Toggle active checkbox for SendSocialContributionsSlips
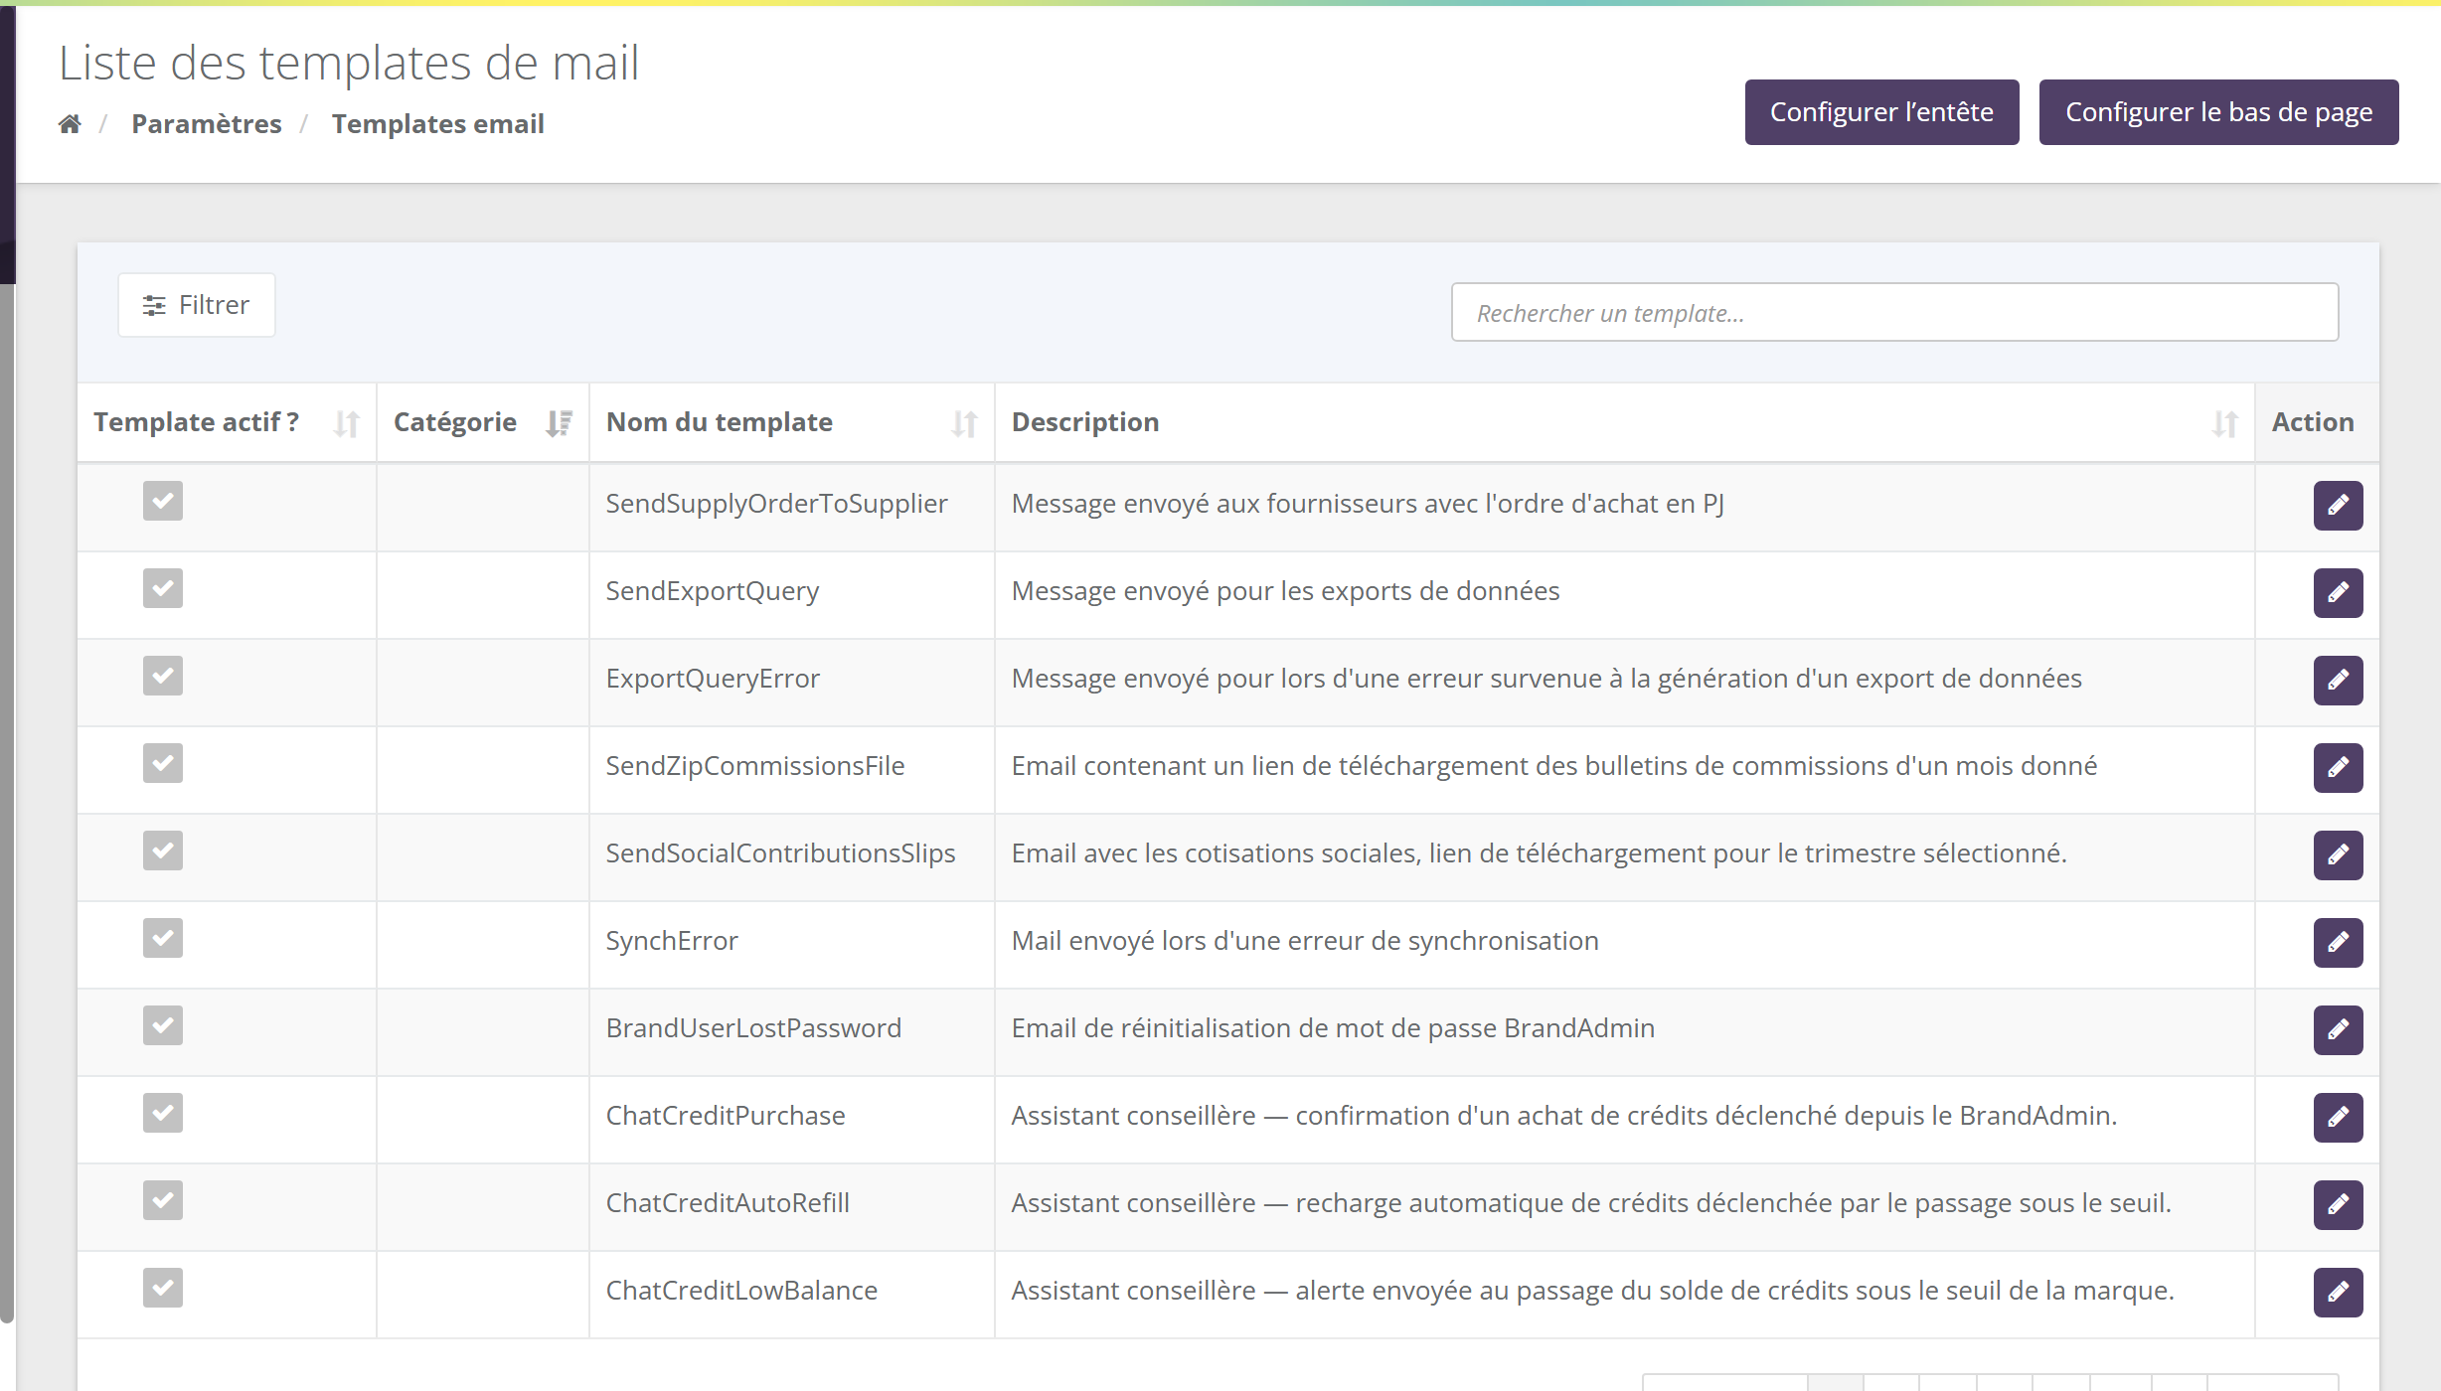The image size is (2441, 1391). point(163,850)
